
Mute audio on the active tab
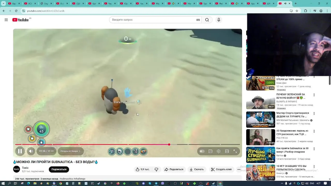click(x=285, y=4)
